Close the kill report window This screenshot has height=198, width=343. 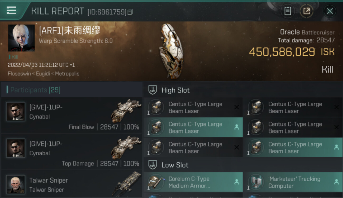point(330,11)
